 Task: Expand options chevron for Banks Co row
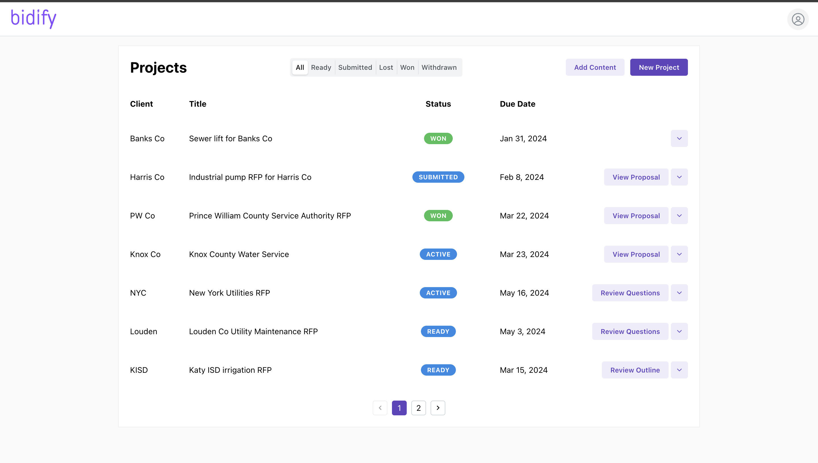tap(679, 138)
